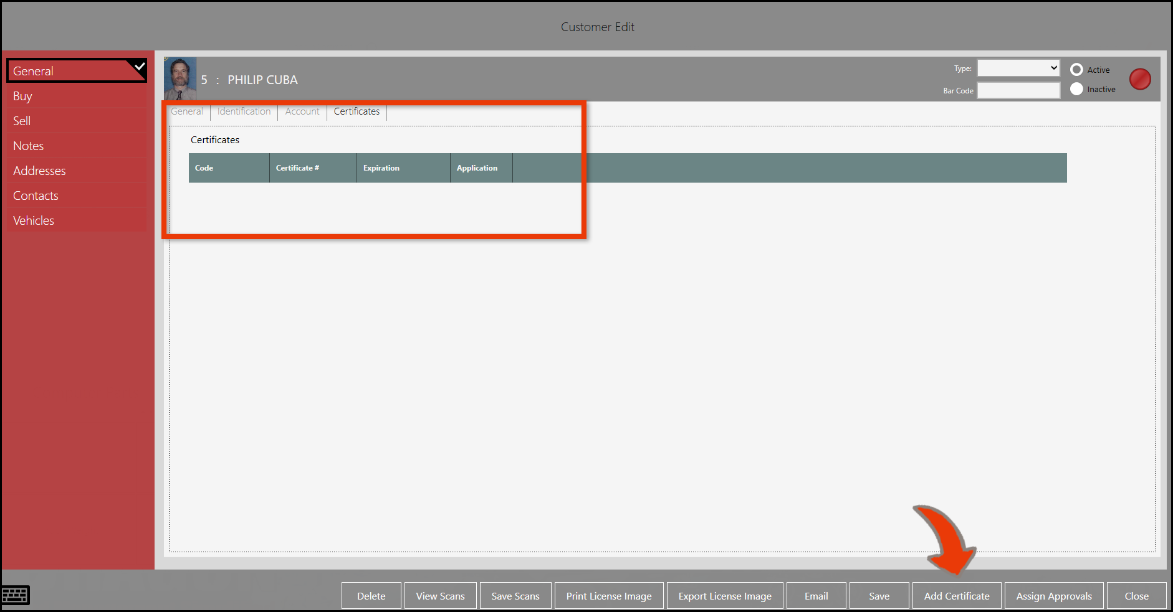Open the Vehicles section in sidebar
Viewport: 1173px width, 612px height.
(x=34, y=220)
